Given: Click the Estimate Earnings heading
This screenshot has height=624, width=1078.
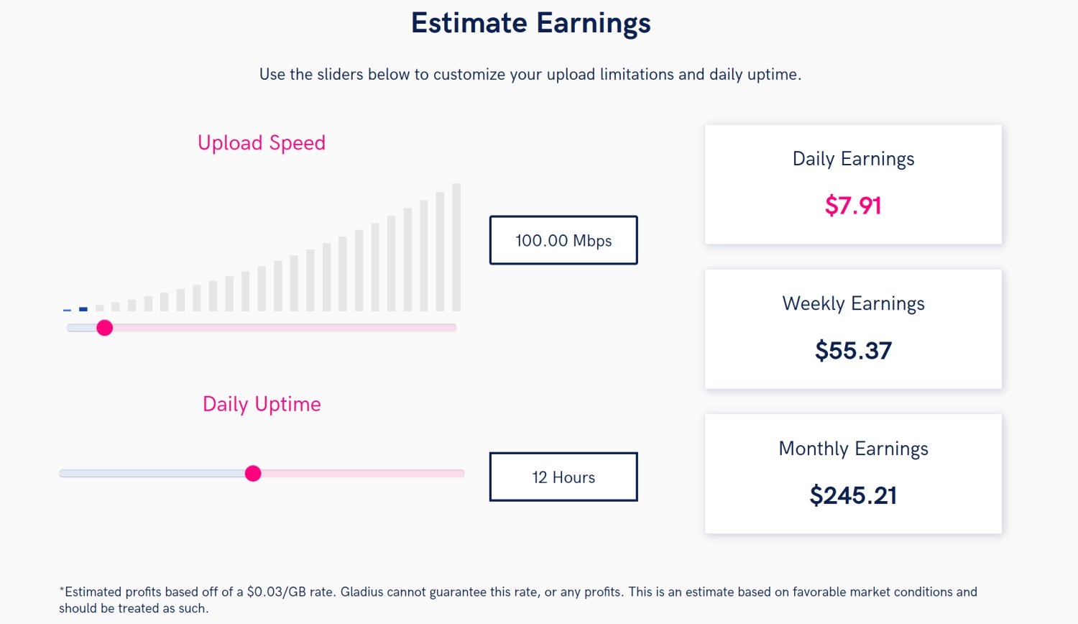Looking at the screenshot, I should click(530, 23).
